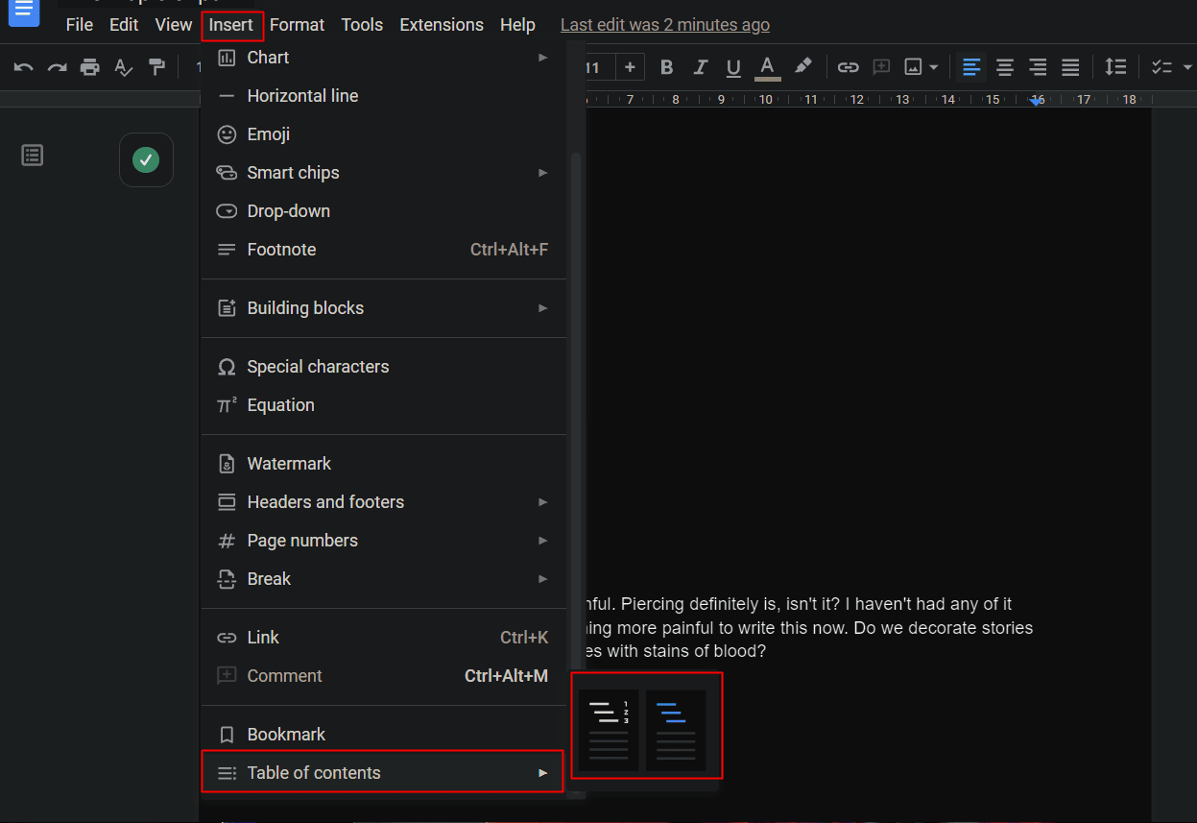Viewport: 1197px width, 823px height.
Task: Open the text color picker
Action: [x=767, y=67]
